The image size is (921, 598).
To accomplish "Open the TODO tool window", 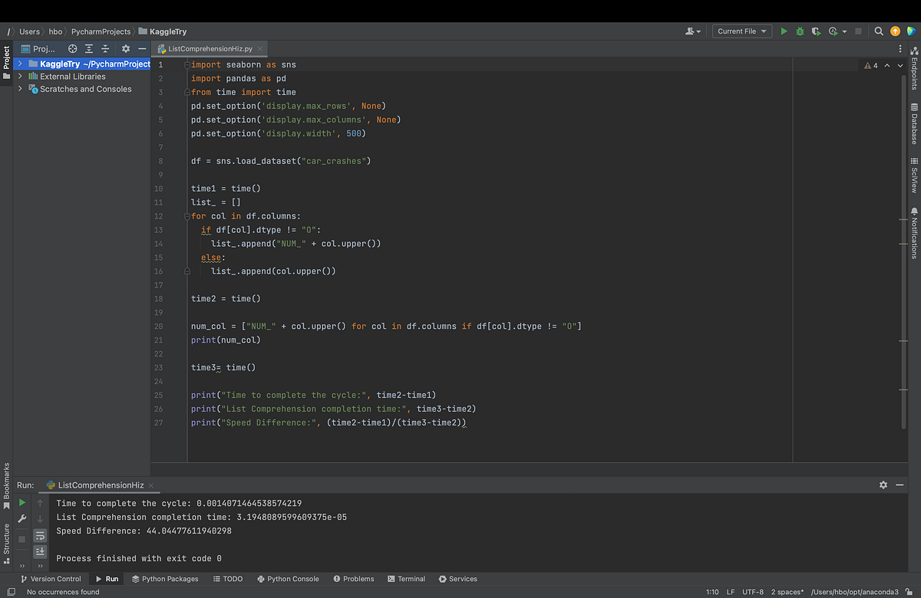I will pos(228,579).
